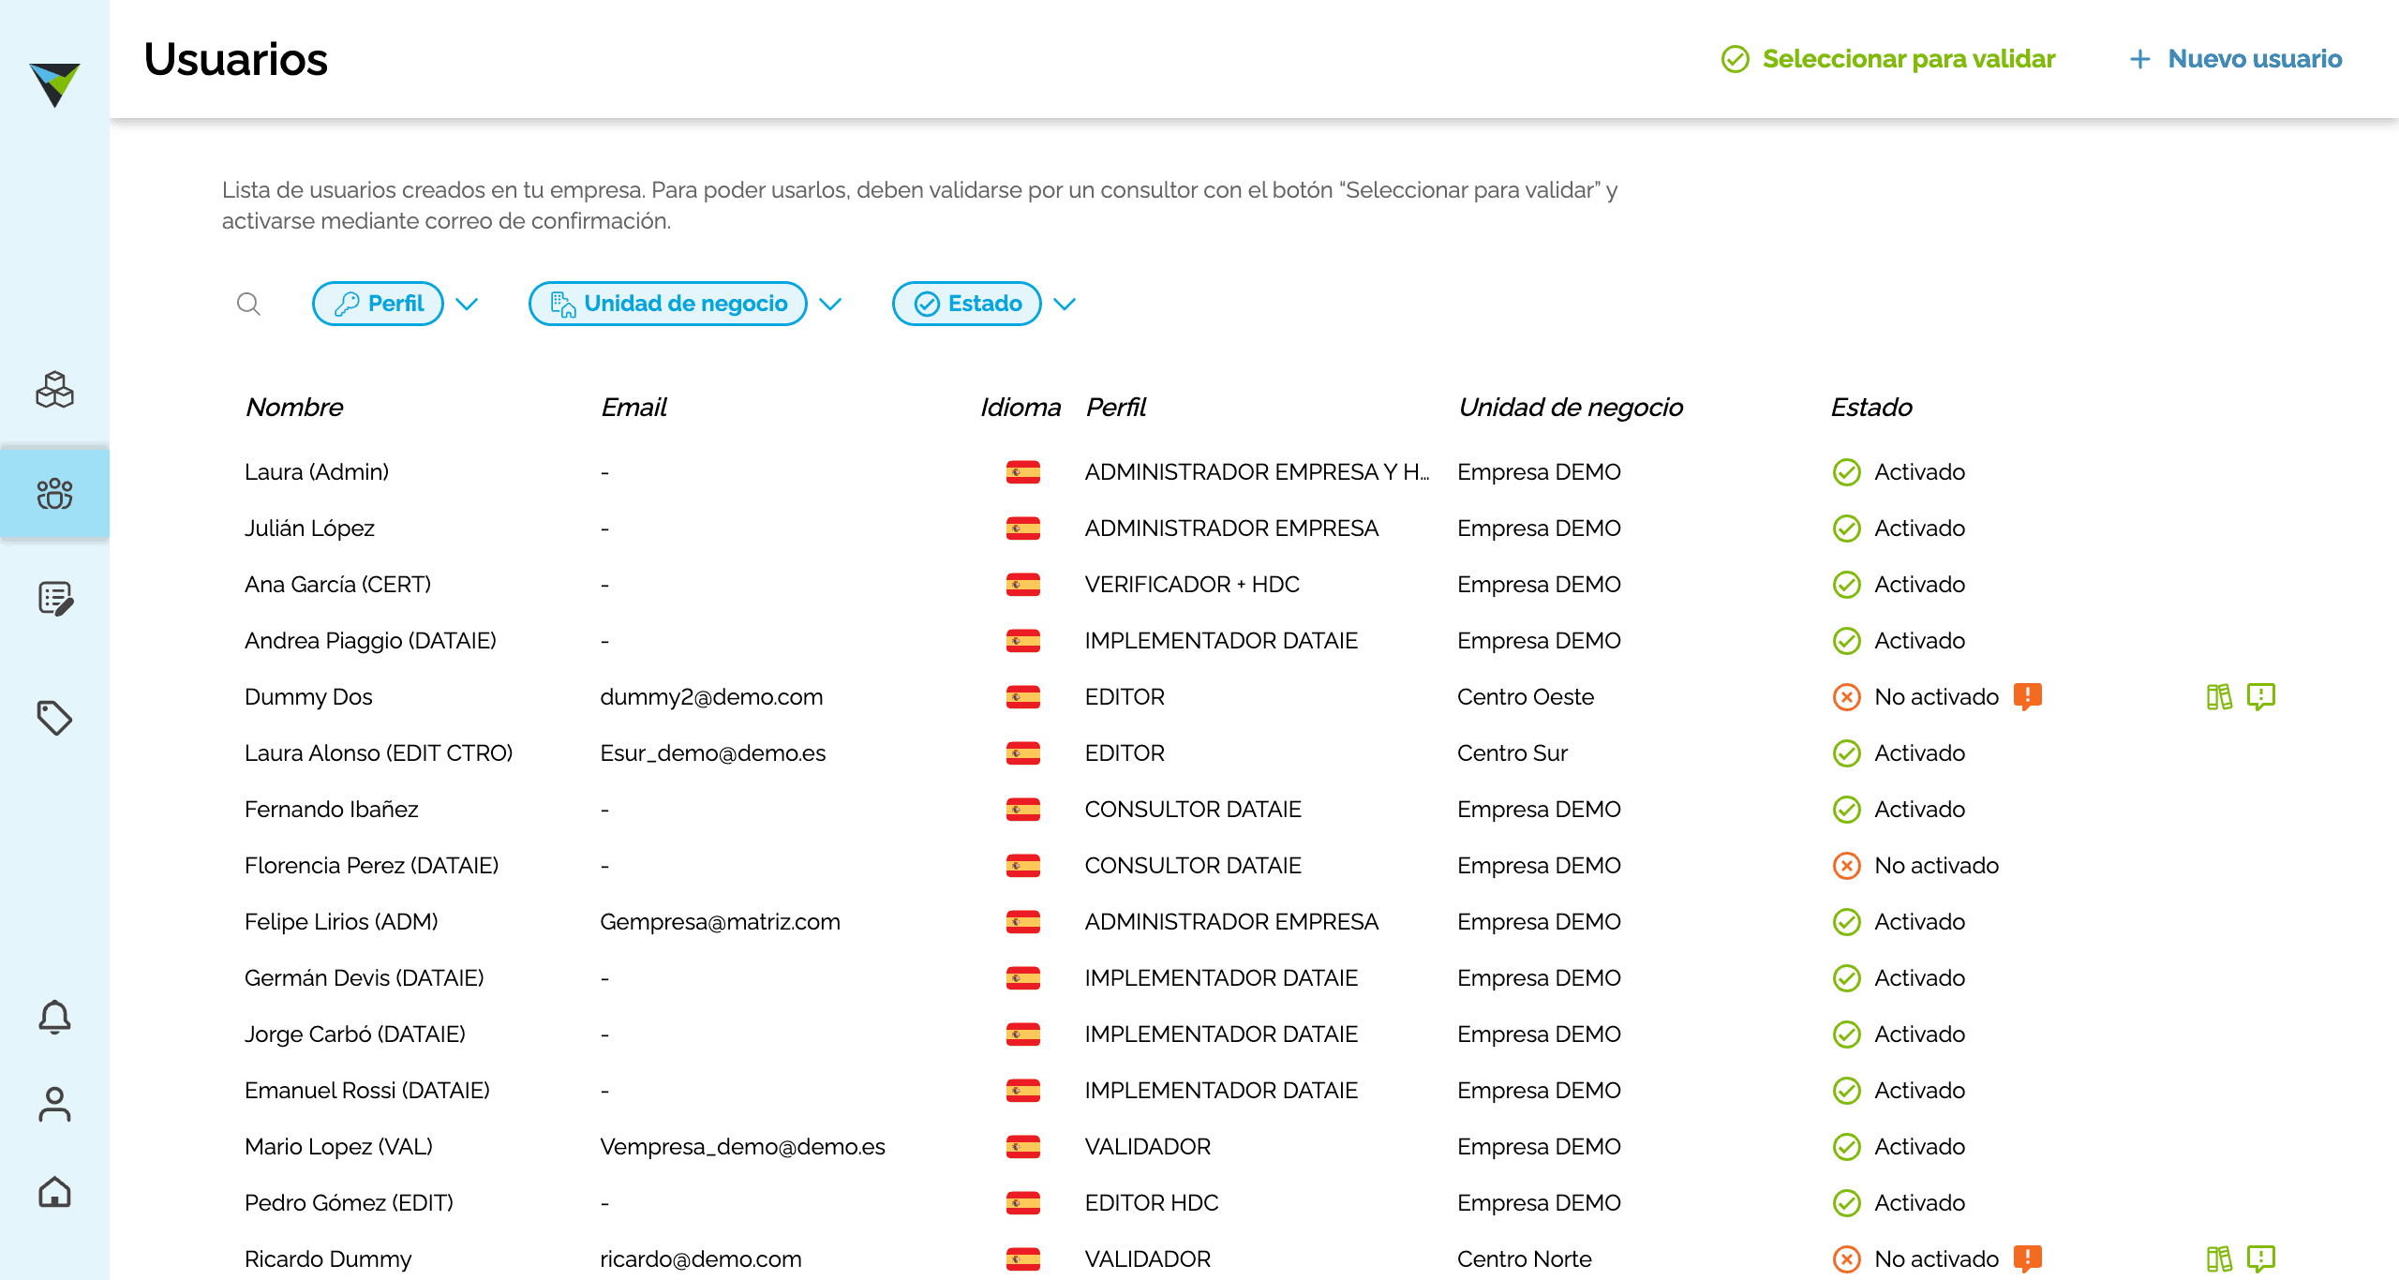The height and width of the screenshot is (1280, 2399).
Task: Select user Fernando Ibañez
Action: (x=331, y=809)
